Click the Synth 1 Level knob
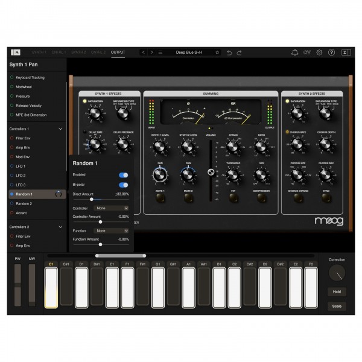Screen dimensions: 362x362 point(159,147)
